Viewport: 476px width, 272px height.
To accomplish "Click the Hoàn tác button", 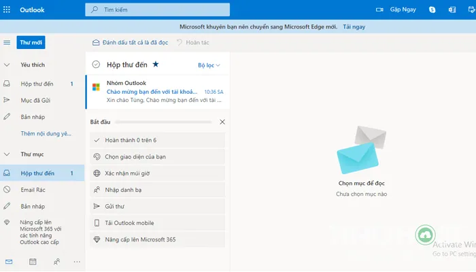I will 193,42.
